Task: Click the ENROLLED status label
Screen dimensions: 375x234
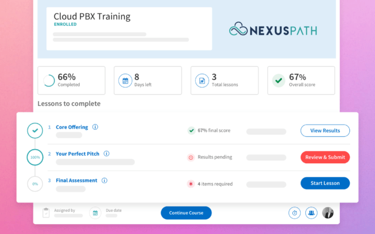Action: pos(65,25)
